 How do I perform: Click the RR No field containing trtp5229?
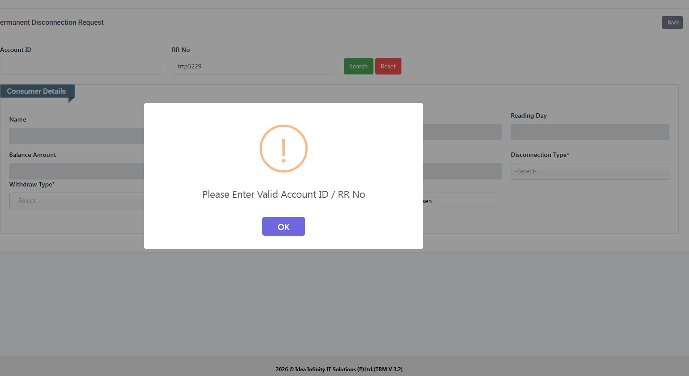point(253,66)
